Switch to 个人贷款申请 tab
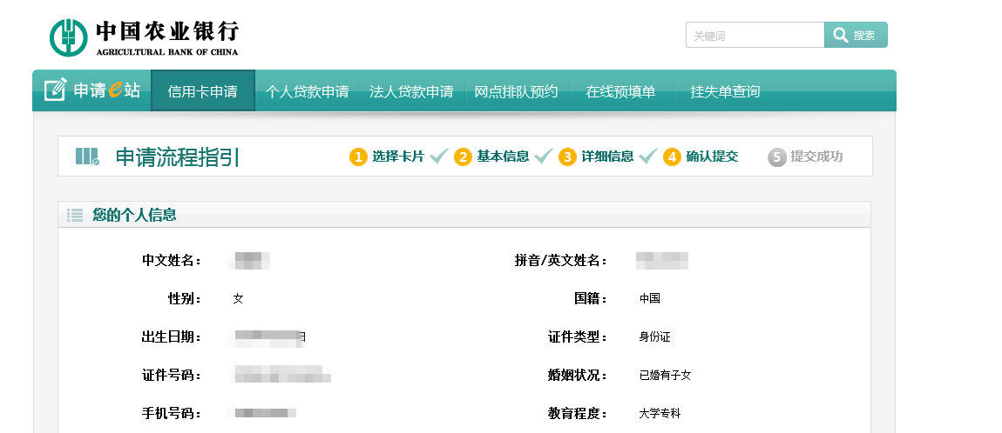Screen dimensions: 1002x433 [x=307, y=91]
